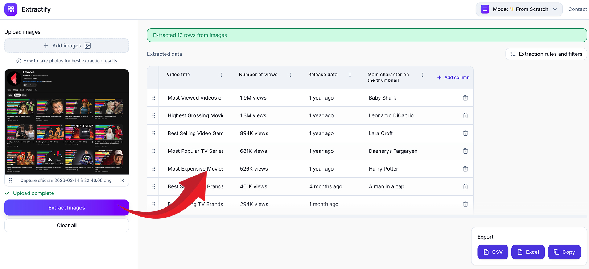Open the Mode From Scratch dropdown
Image resolution: width=589 pixels, height=269 pixels.
[519, 9]
